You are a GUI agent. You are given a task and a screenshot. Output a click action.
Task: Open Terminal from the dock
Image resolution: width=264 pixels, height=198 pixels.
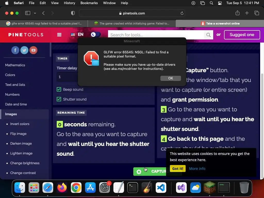pyautogui.click(x=133, y=187)
